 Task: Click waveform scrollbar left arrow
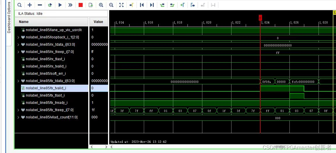[x=112, y=147]
